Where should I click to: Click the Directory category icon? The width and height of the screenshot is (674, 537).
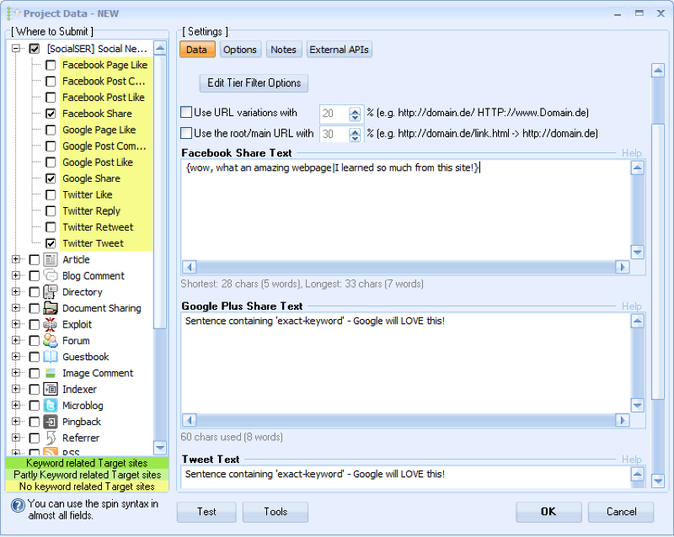pos(51,292)
